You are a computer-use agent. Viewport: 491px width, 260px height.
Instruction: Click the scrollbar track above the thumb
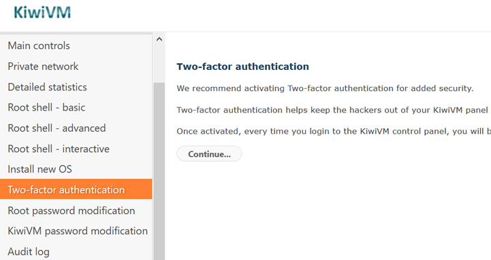tap(159, 64)
